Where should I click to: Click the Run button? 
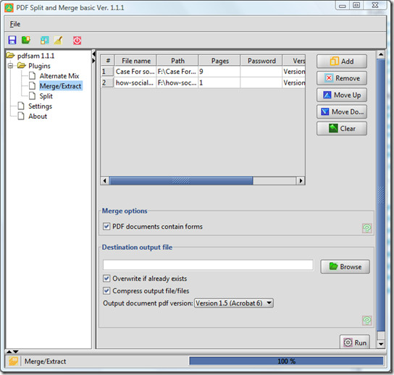tap(355, 342)
